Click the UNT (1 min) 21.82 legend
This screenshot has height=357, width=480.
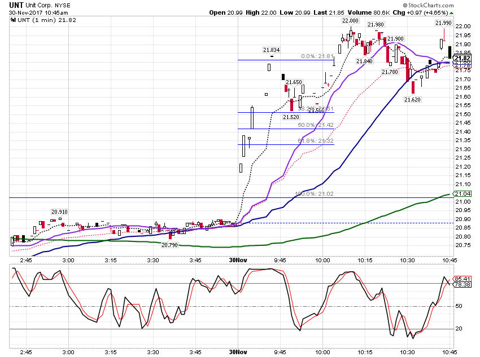click(x=47, y=20)
